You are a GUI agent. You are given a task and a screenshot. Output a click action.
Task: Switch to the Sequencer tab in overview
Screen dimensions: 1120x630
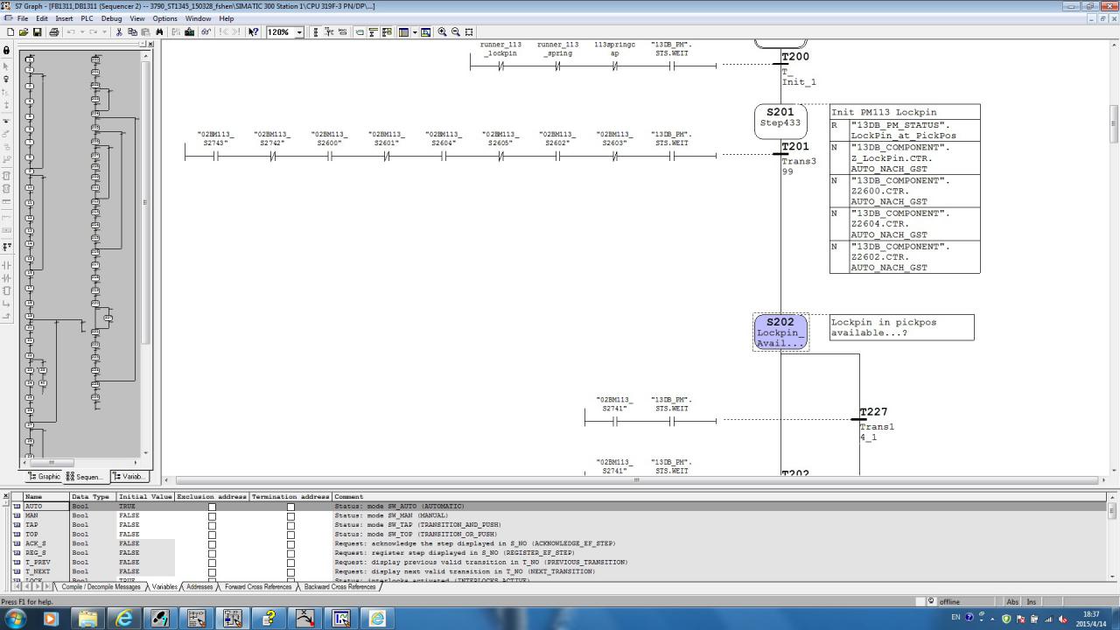pyautogui.click(x=86, y=477)
